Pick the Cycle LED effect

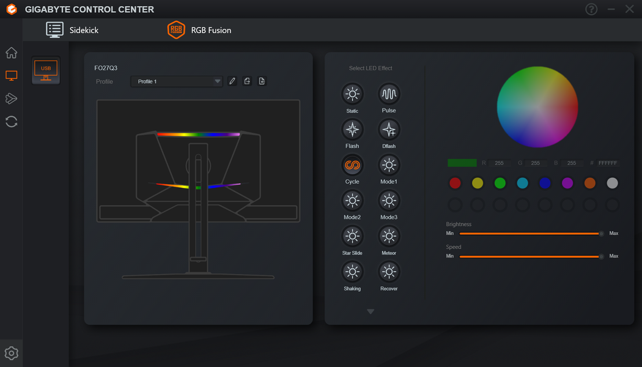(352, 166)
